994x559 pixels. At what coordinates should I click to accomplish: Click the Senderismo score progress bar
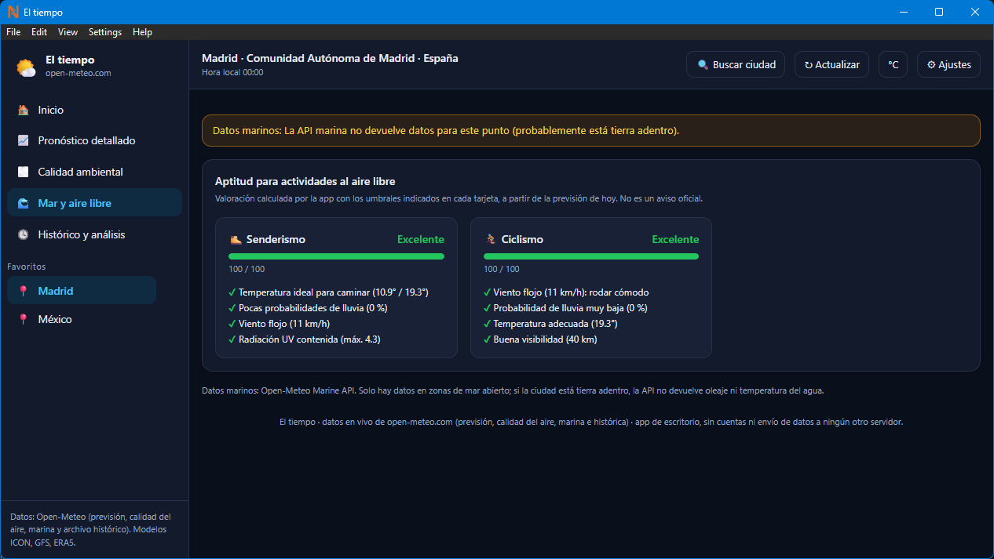(336, 256)
